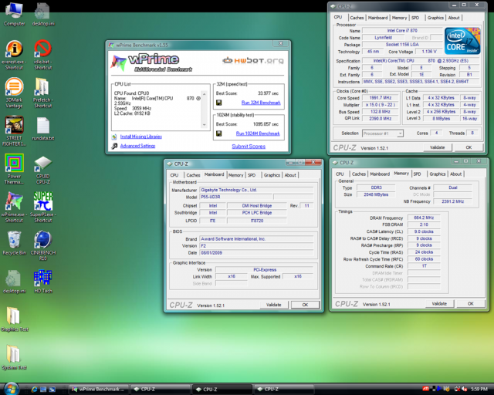Open wPrime Advanced Settings link
The image size is (494, 395).
137,146
